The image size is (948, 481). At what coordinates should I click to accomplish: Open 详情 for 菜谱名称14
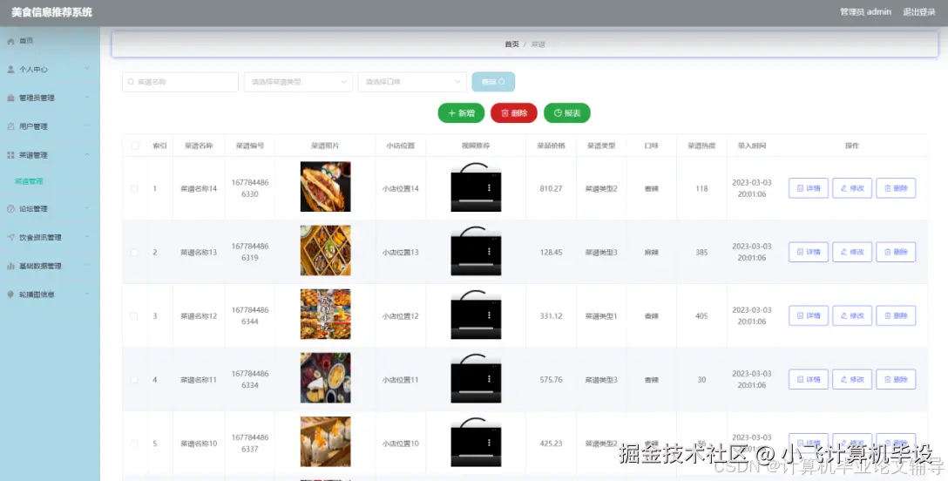(809, 188)
